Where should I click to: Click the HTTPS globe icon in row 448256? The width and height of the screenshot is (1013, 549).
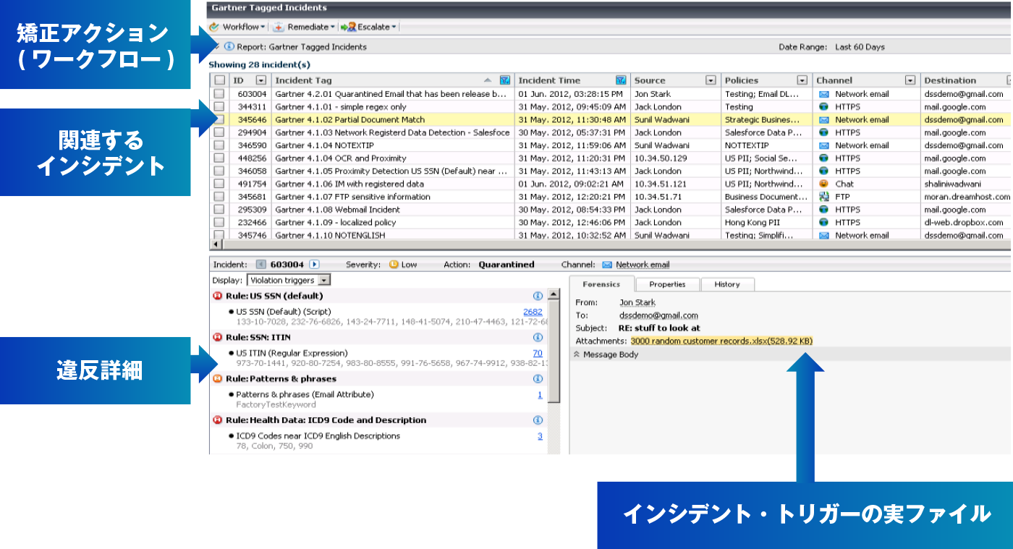coord(823,158)
